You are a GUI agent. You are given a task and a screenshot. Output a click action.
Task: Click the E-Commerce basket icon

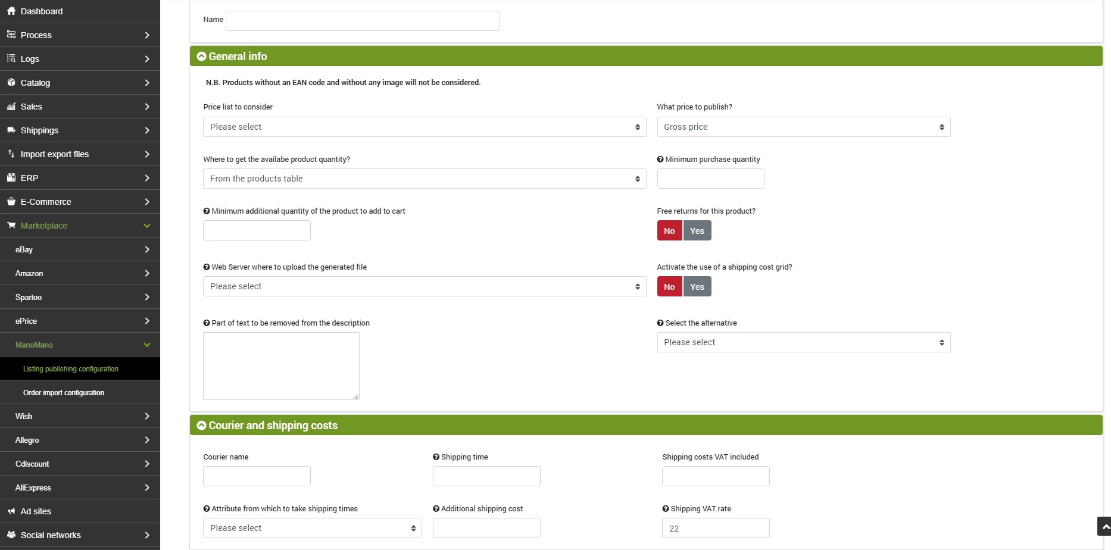click(x=11, y=202)
